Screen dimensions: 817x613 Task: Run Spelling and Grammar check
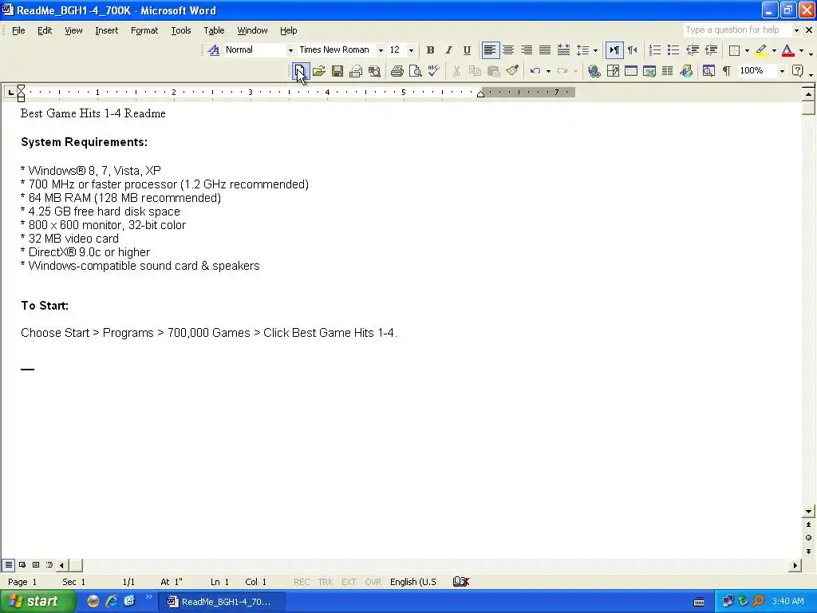(x=433, y=71)
